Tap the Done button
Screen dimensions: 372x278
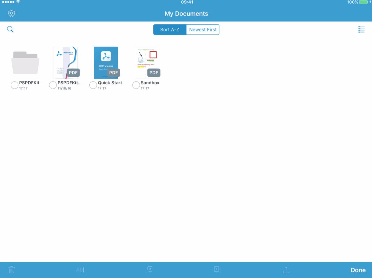[x=358, y=270]
